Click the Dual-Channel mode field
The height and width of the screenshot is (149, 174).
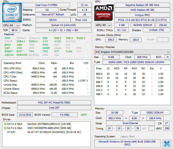coord(130,123)
